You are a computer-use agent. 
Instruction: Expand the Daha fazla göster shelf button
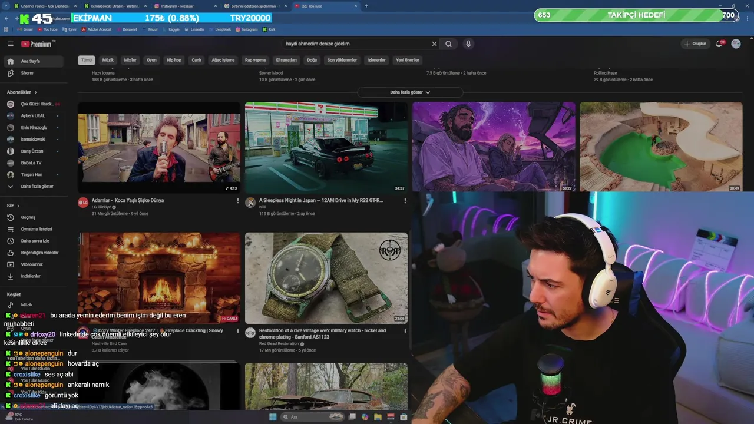pos(410,92)
